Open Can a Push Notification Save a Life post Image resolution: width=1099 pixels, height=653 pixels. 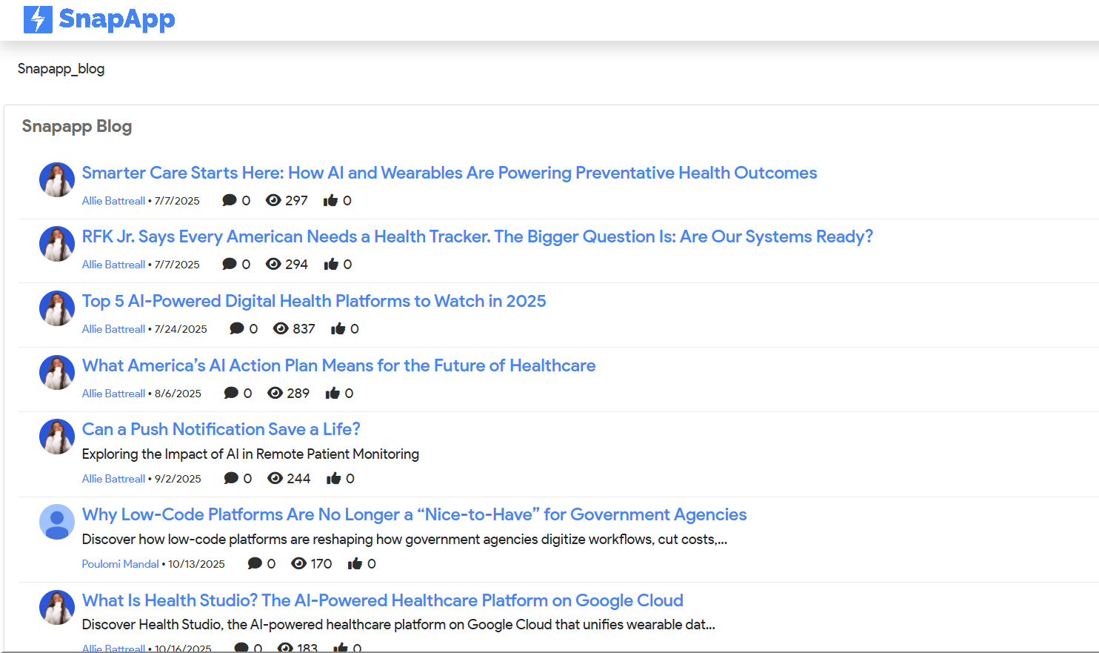tap(221, 429)
